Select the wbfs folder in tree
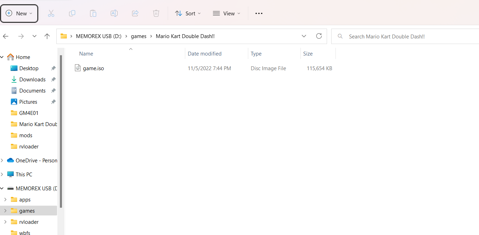The width and height of the screenshot is (479, 235). click(x=25, y=233)
